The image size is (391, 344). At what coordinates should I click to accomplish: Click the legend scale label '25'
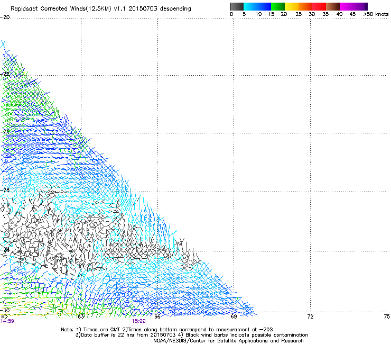299,14
